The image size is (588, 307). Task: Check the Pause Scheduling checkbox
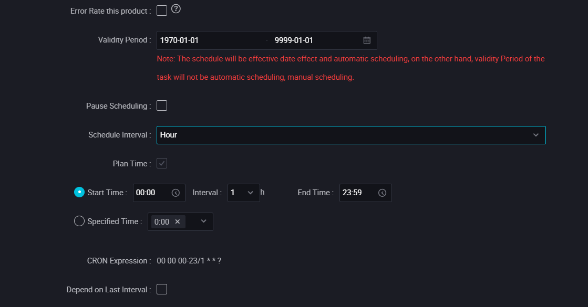coord(162,105)
